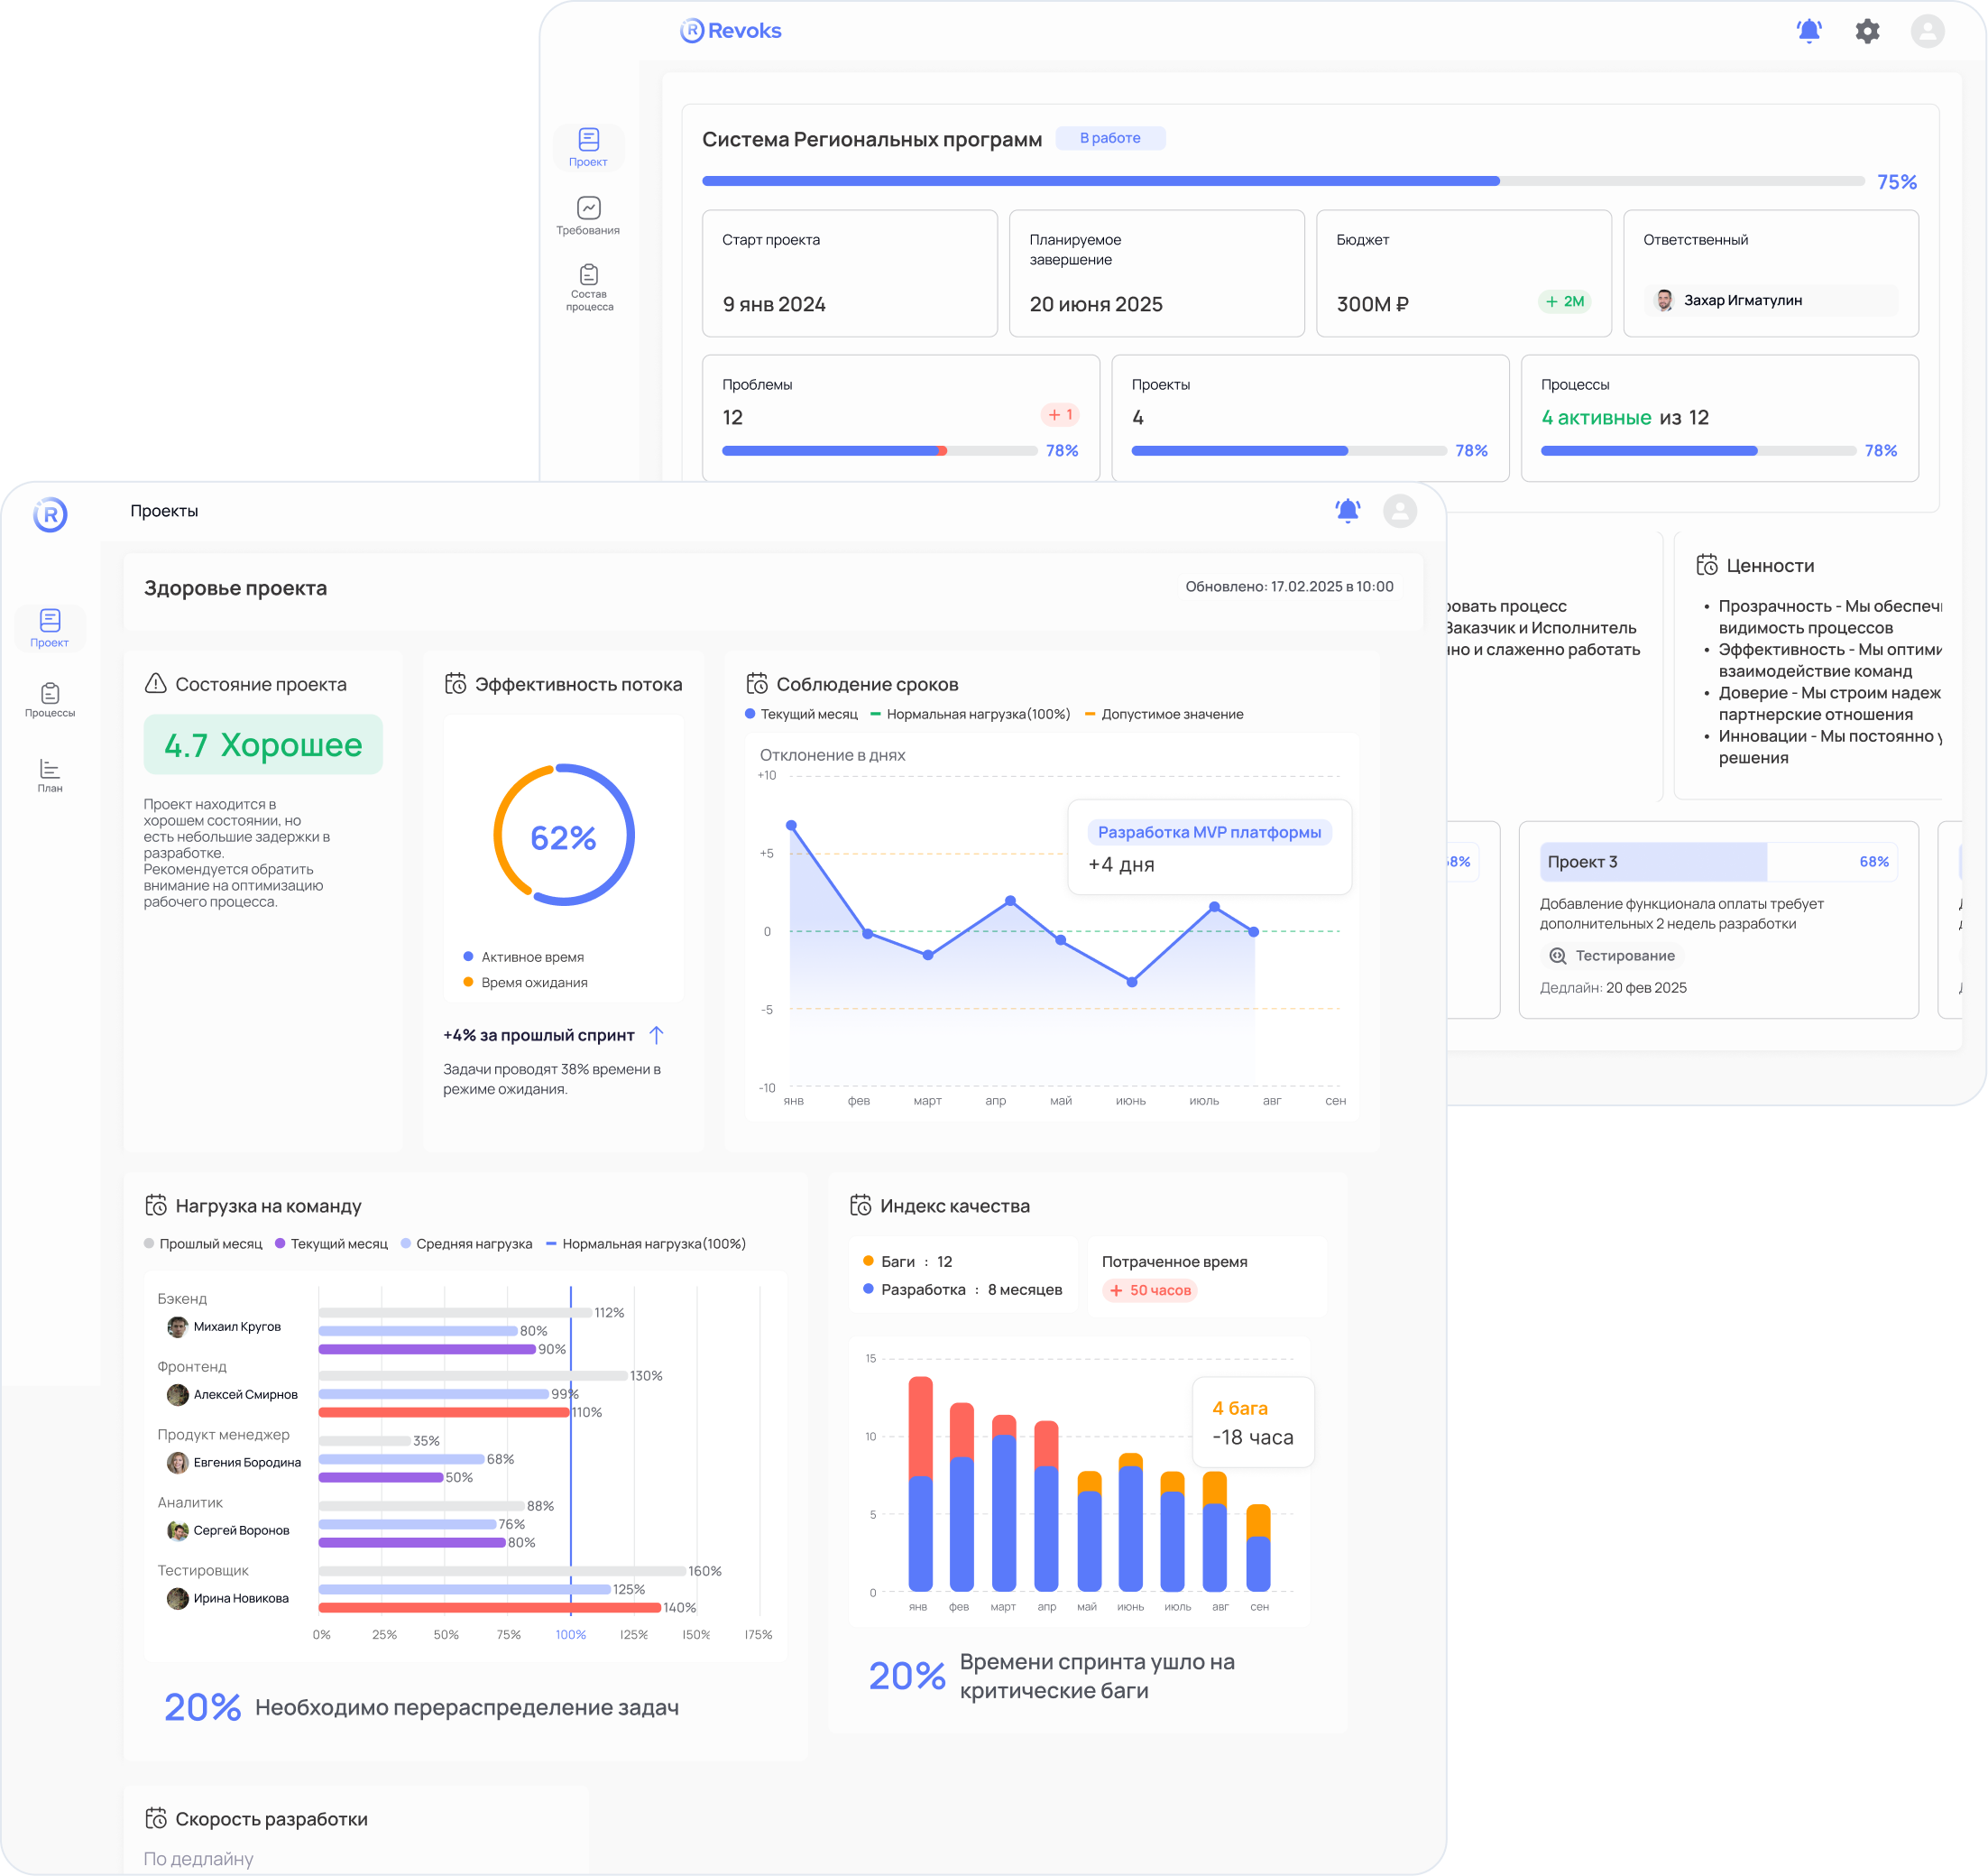Click the January stacked bar in quality chart

[920, 1483]
